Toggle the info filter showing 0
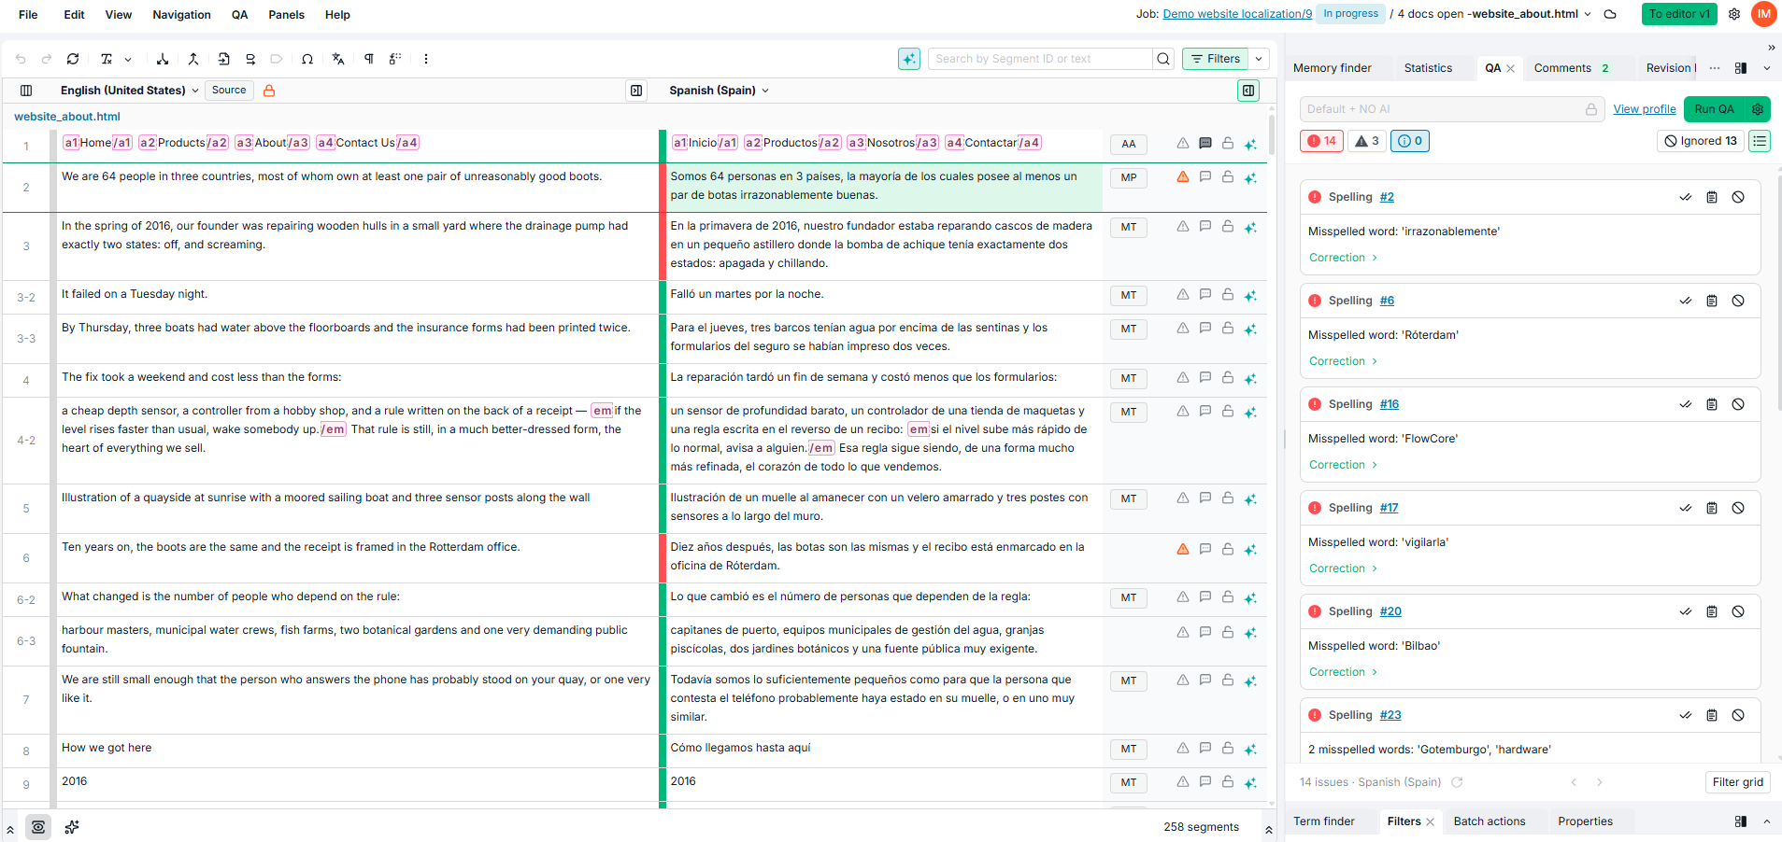The height and width of the screenshot is (842, 1782). [1410, 141]
